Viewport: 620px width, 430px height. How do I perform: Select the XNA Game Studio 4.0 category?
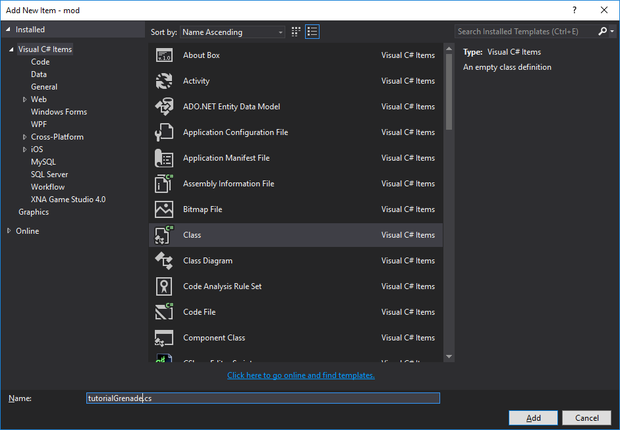point(68,200)
